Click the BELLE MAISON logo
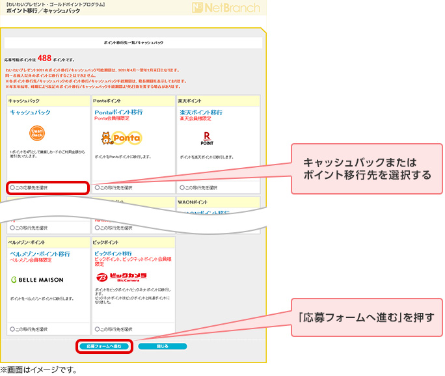Screen dimensions: 445x376 (x=37, y=279)
